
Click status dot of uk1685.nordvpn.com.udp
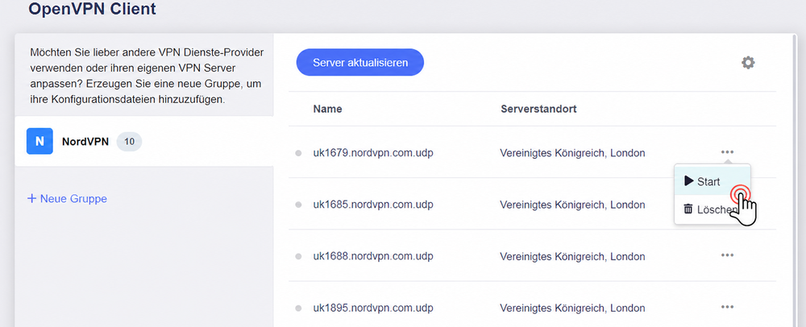click(x=298, y=205)
